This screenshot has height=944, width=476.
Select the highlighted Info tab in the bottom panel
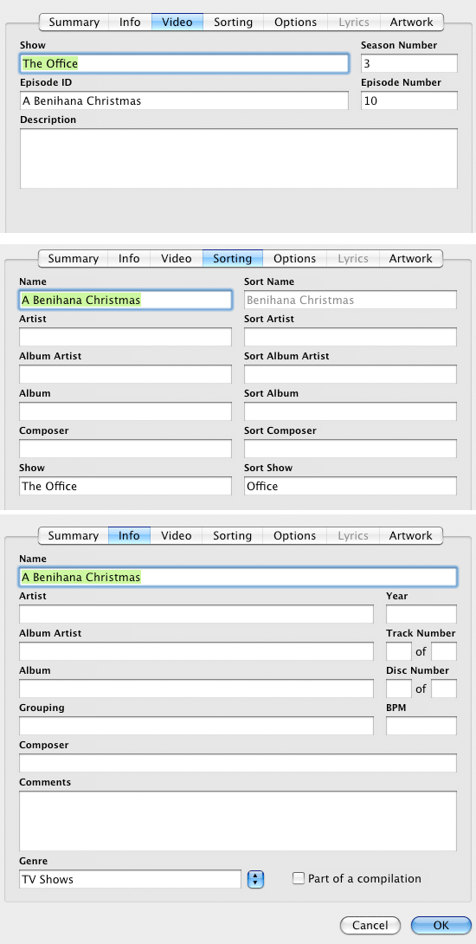click(x=129, y=535)
